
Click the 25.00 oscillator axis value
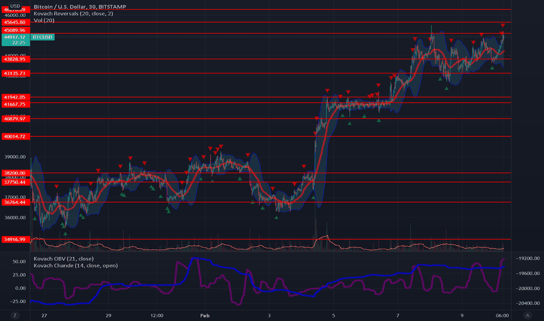tap(19, 275)
